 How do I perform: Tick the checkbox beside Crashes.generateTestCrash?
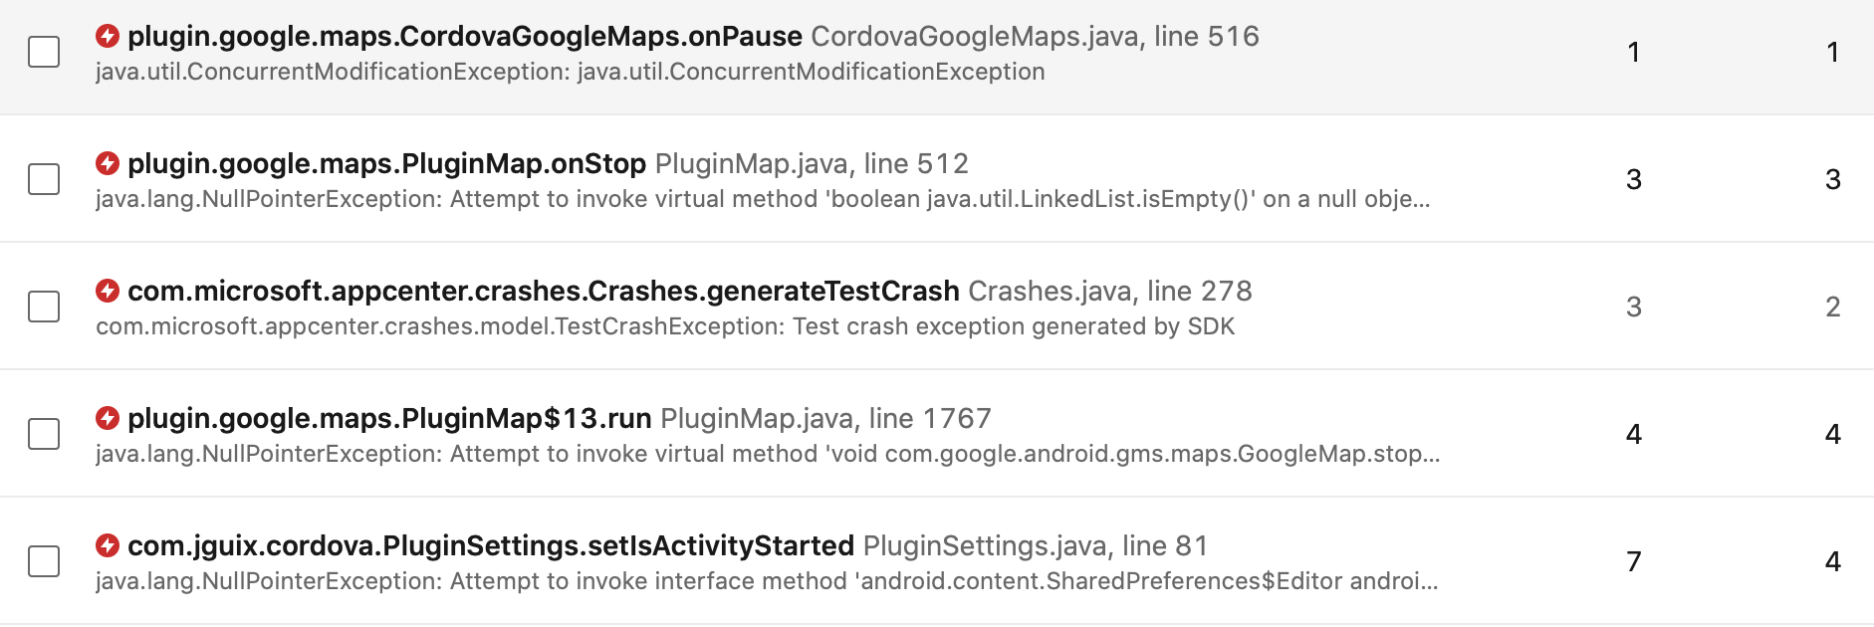(44, 307)
